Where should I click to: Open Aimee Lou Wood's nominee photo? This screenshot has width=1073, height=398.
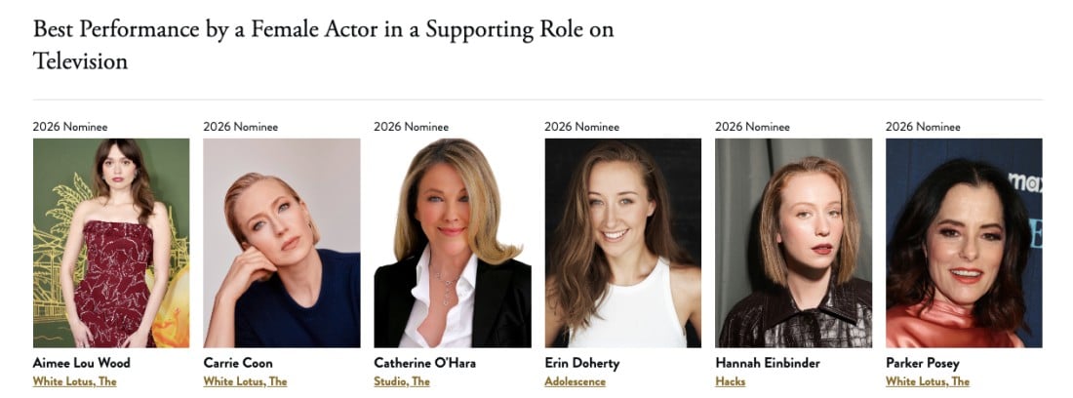(111, 243)
